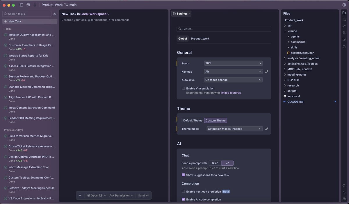Open the task filter options icon
Viewport: 349px width, 204px height.
(55, 14)
